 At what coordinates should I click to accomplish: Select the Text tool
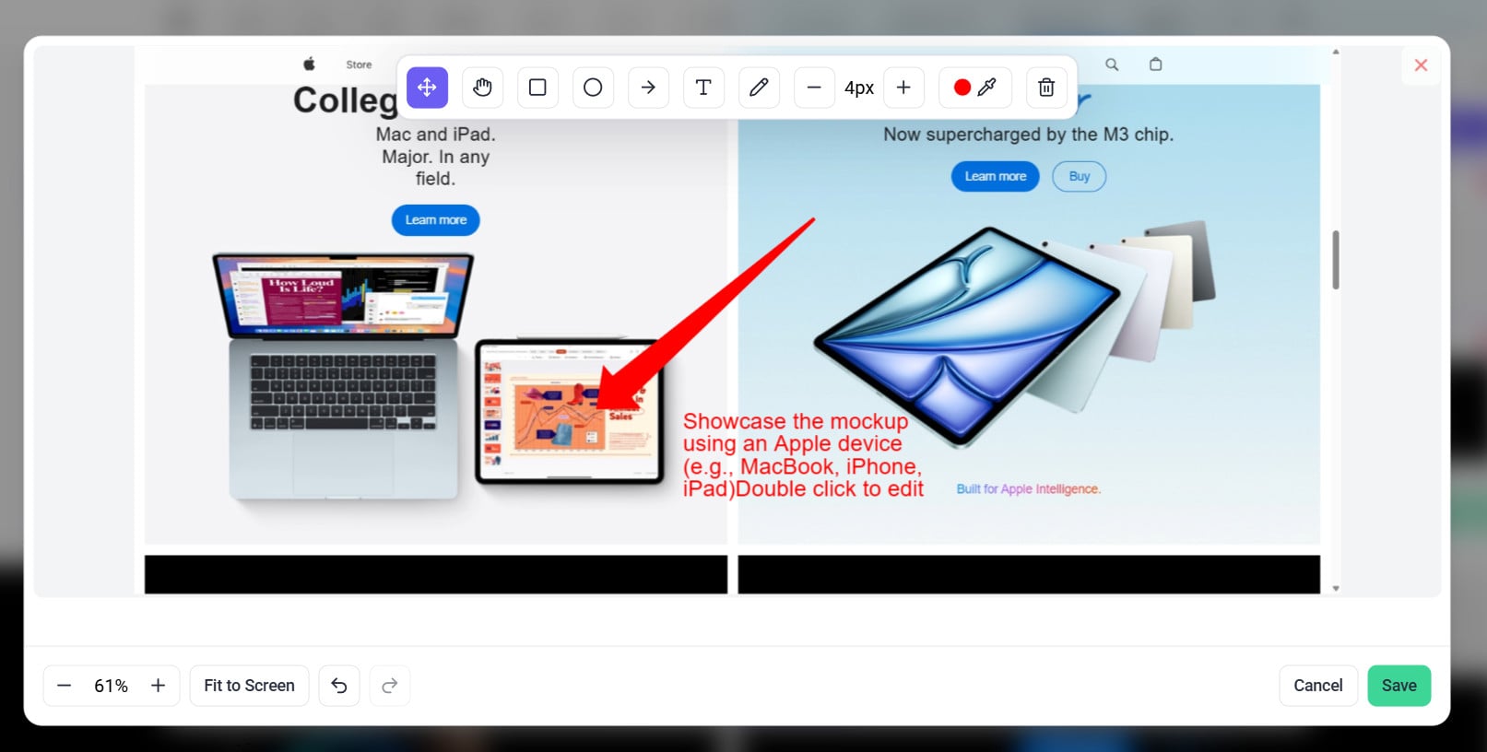click(x=703, y=88)
